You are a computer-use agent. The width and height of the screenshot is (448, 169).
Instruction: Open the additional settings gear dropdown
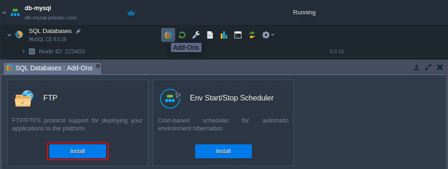point(268,35)
